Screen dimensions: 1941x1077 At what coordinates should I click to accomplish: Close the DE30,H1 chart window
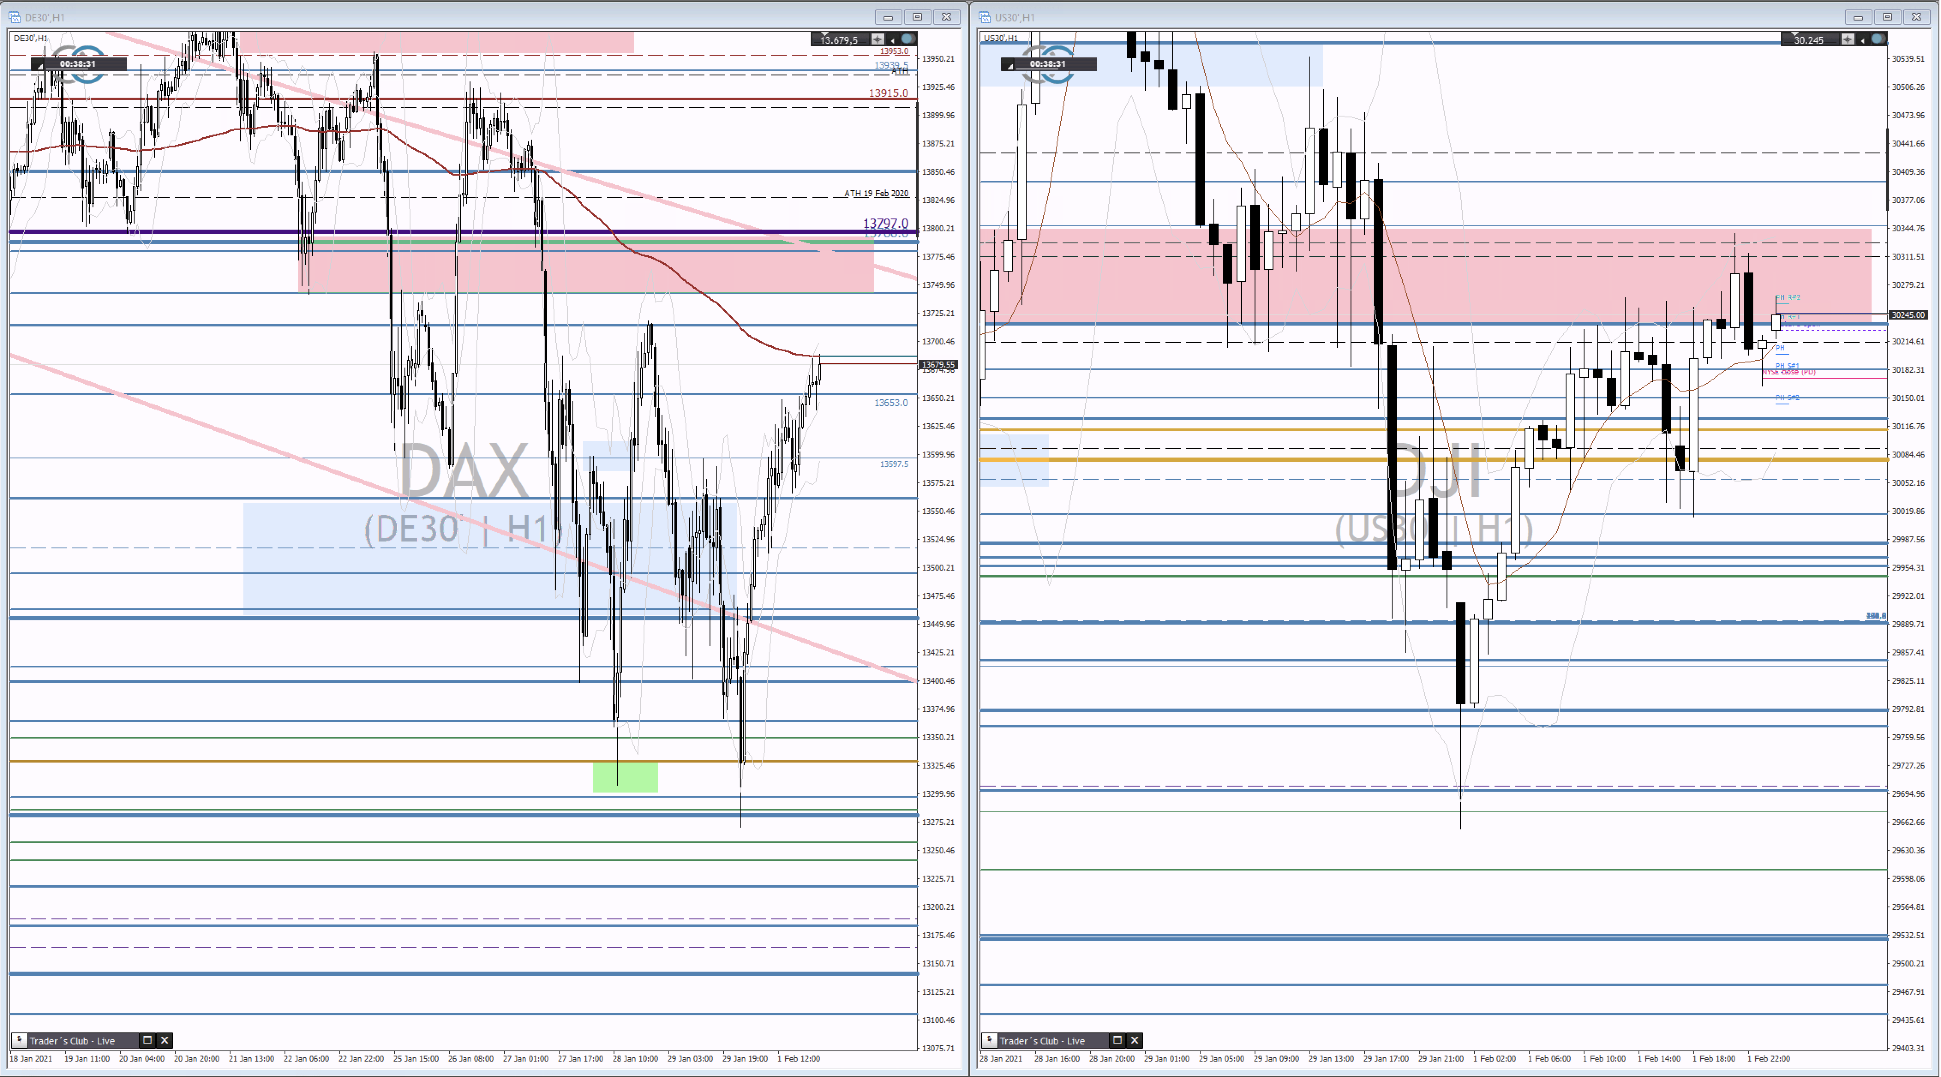click(947, 17)
